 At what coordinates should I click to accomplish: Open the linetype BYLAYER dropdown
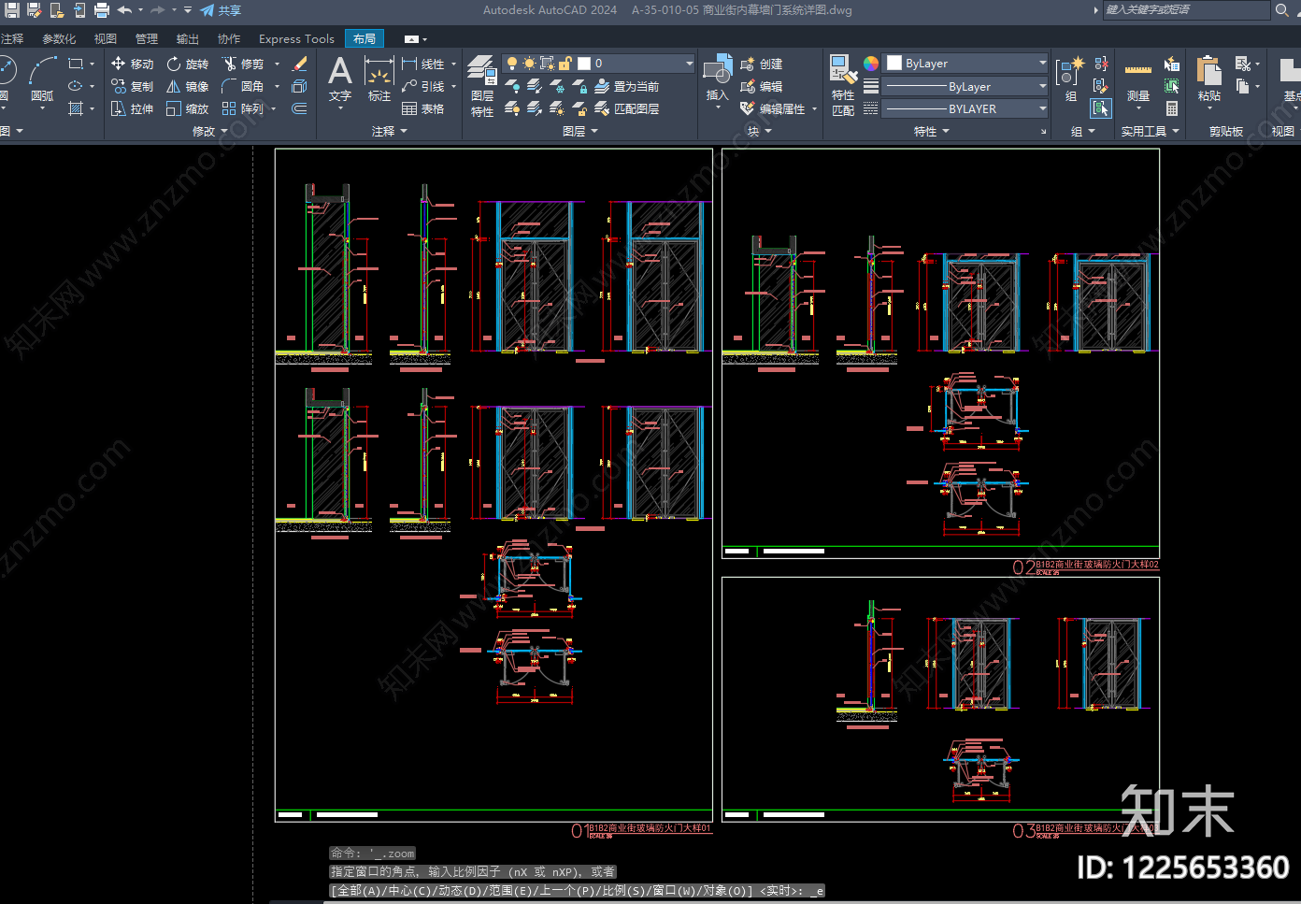[x=965, y=108]
